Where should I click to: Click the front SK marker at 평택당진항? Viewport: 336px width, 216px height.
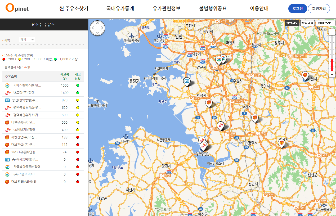(204, 146)
